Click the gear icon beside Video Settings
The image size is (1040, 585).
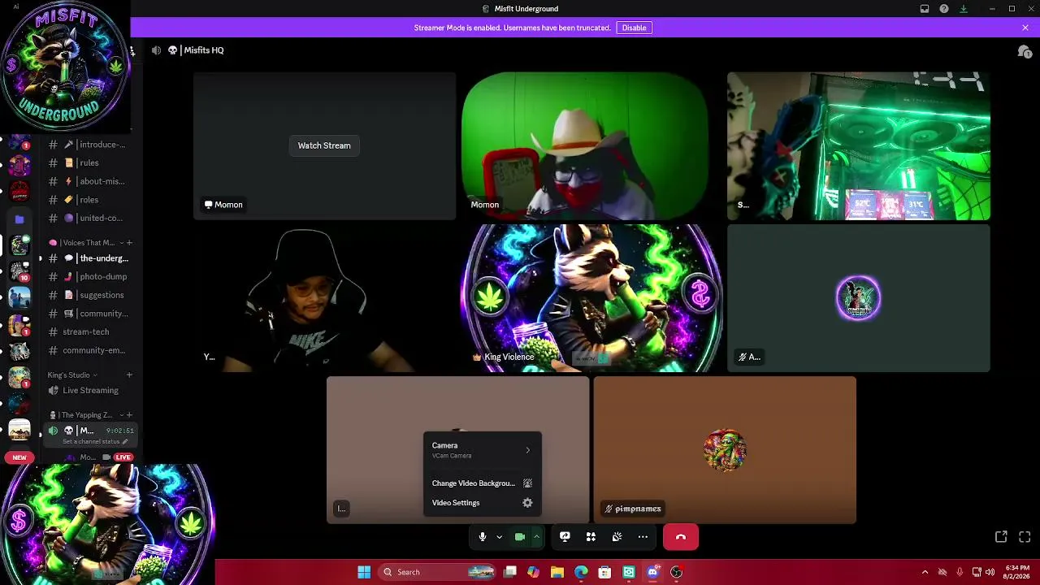tap(527, 503)
